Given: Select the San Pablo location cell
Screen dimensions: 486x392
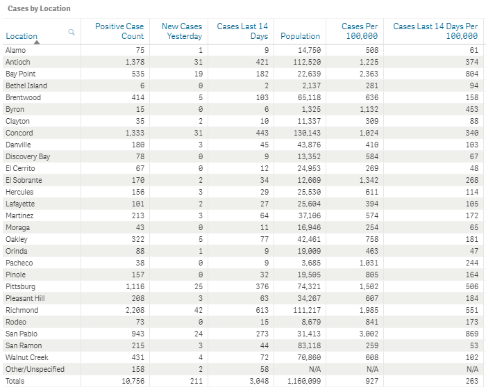Looking at the screenshot, I should (22, 334).
